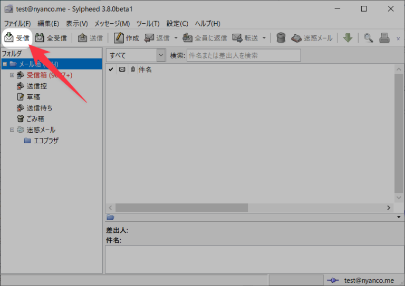Mark as junk with 迷惑メール toolbar icon
The height and width of the screenshot is (286, 405).
(x=297, y=38)
